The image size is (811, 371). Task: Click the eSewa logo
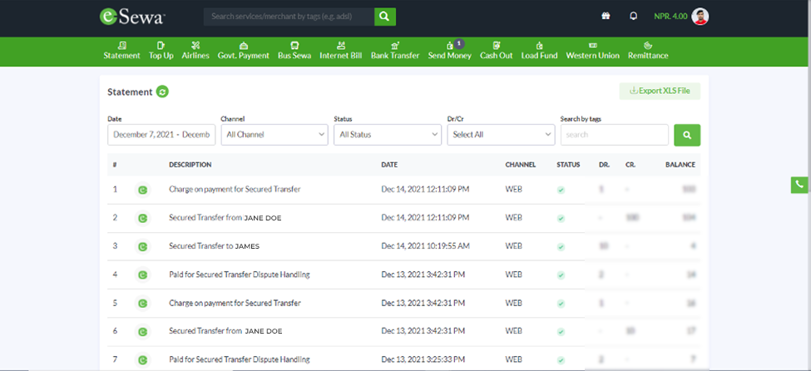pos(131,16)
